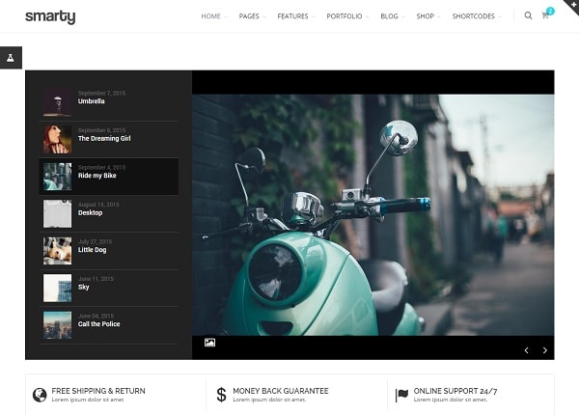
Task: Select the Umbrella slide thumbnail
Action: pyautogui.click(x=57, y=102)
